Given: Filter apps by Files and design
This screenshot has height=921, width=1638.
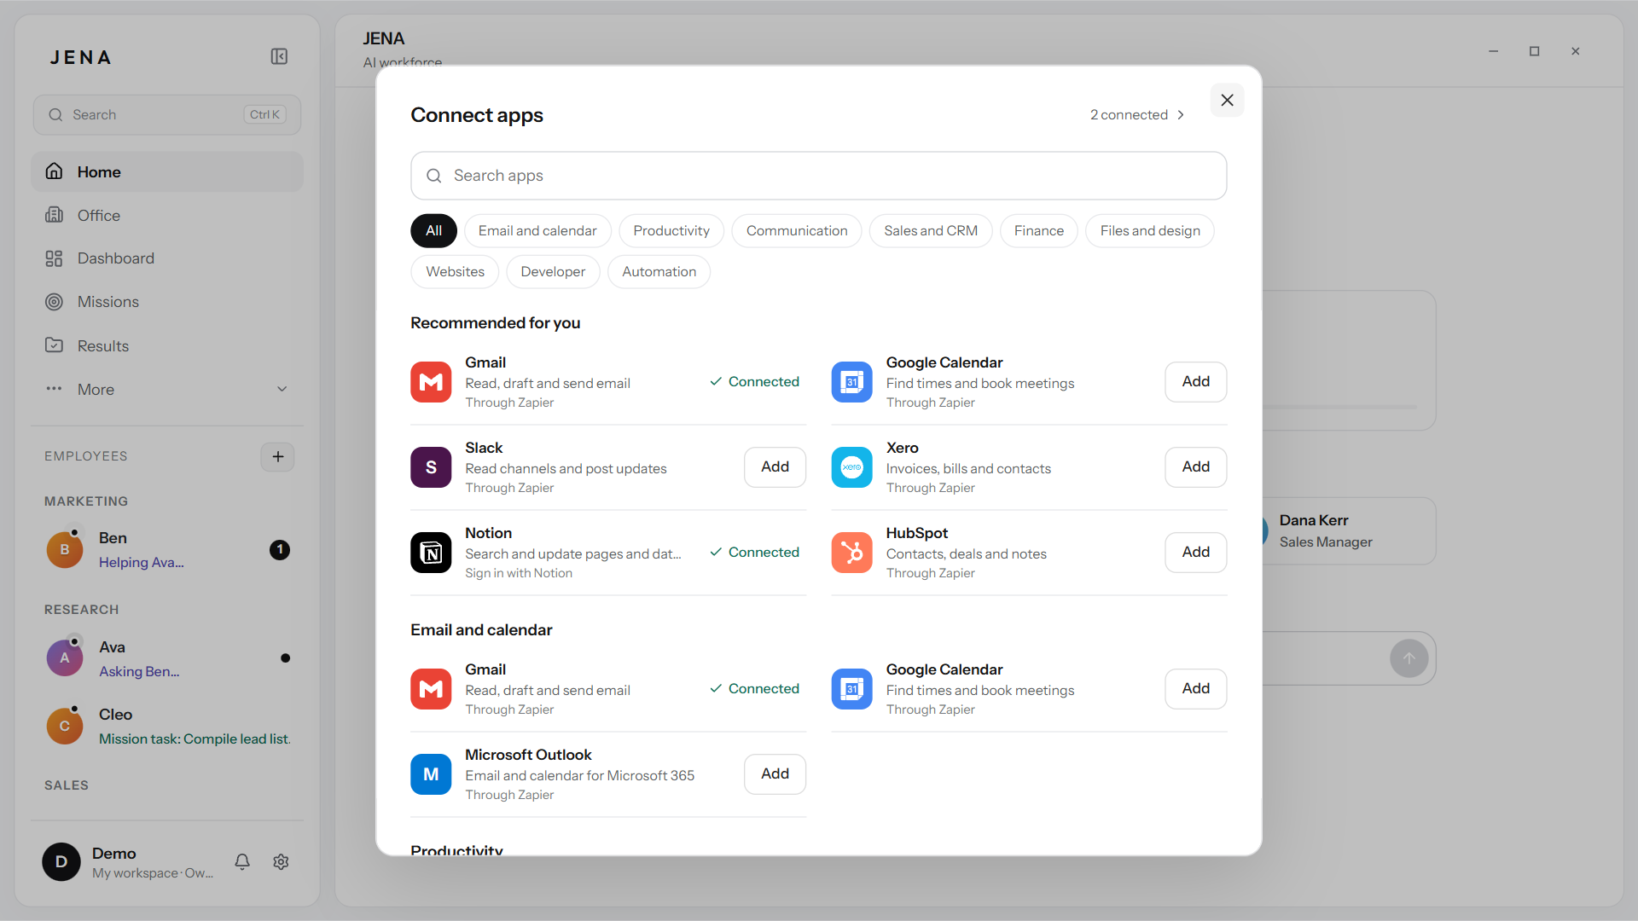Looking at the screenshot, I should (x=1150, y=230).
